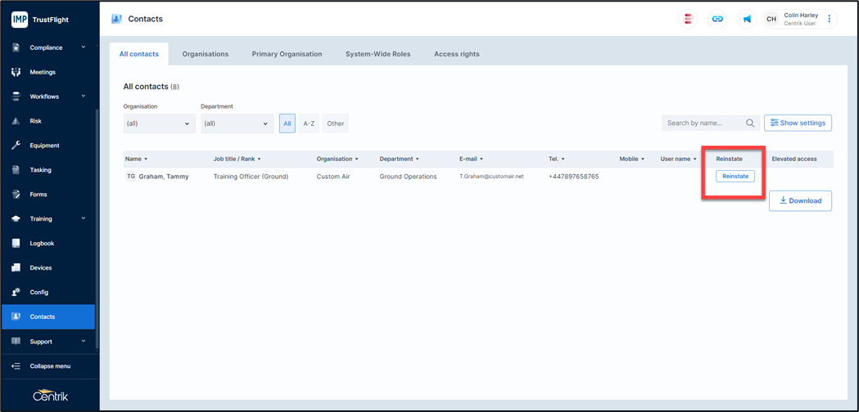The width and height of the screenshot is (859, 412).
Task: Click the magnifier search icon
Action: coord(750,123)
